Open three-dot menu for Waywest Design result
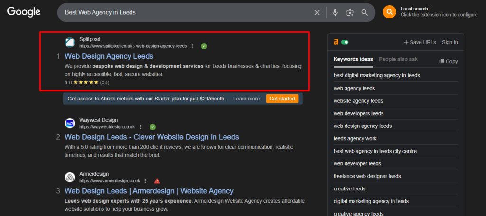Image resolution: width=486 pixels, height=216 pixels. point(141,127)
